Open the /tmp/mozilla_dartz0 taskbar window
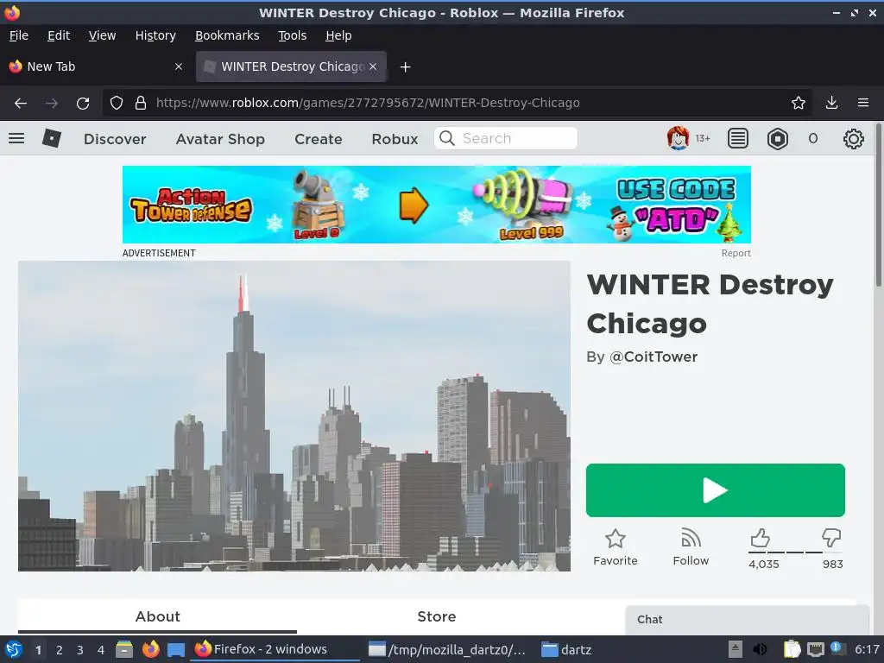The image size is (884, 663). point(447,649)
